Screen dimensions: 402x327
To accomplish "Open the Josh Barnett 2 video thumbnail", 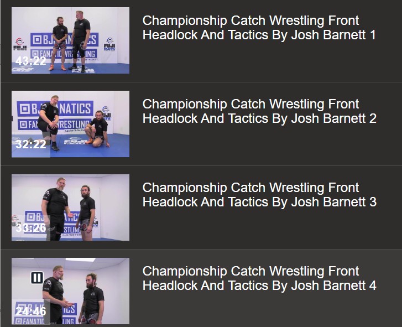I will click(70, 124).
